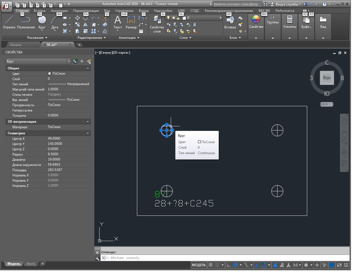The width and height of the screenshot is (352, 273).
Task: Open the Круг object type dropdown
Action: point(69,62)
